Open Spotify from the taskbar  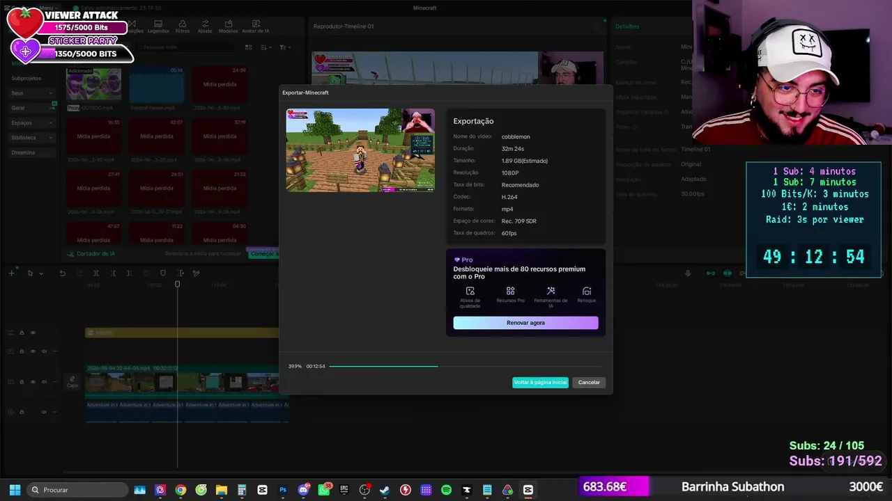pyautogui.click(x=446, y=490)
